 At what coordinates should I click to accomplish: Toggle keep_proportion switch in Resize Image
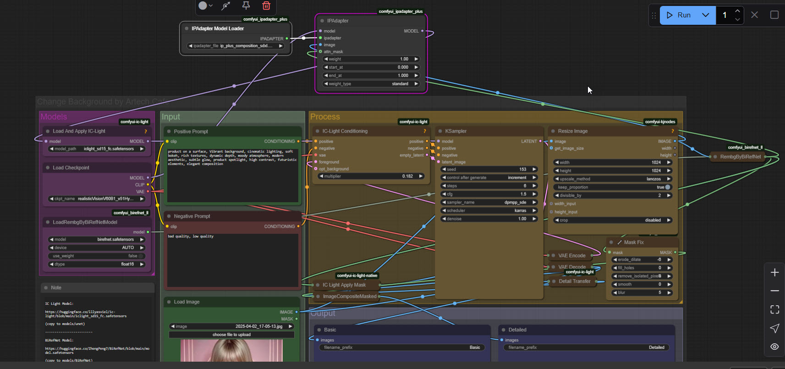click(x=667, y=187)
